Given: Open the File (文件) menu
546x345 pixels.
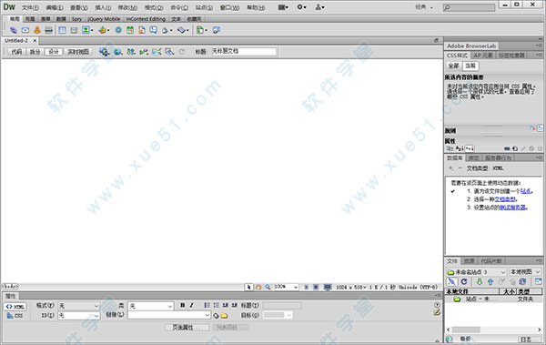Looking at the screenshot, I should [x=30, y=7].
